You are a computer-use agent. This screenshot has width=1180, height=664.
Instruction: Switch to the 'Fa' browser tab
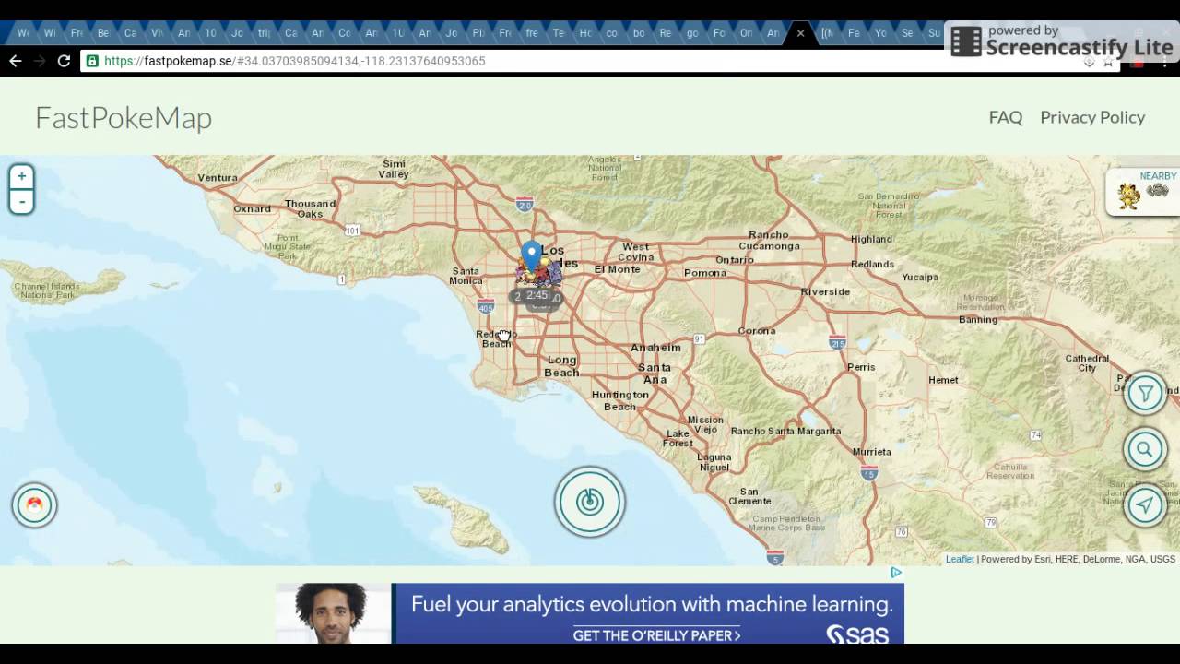pyautogui.click(x=854, y=33)
